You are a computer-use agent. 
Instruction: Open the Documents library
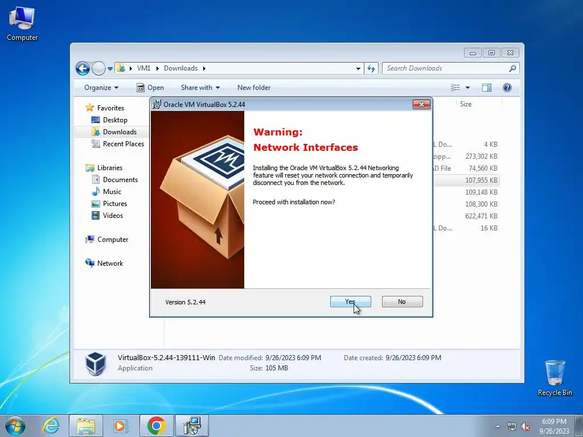(x=114, y=179)
